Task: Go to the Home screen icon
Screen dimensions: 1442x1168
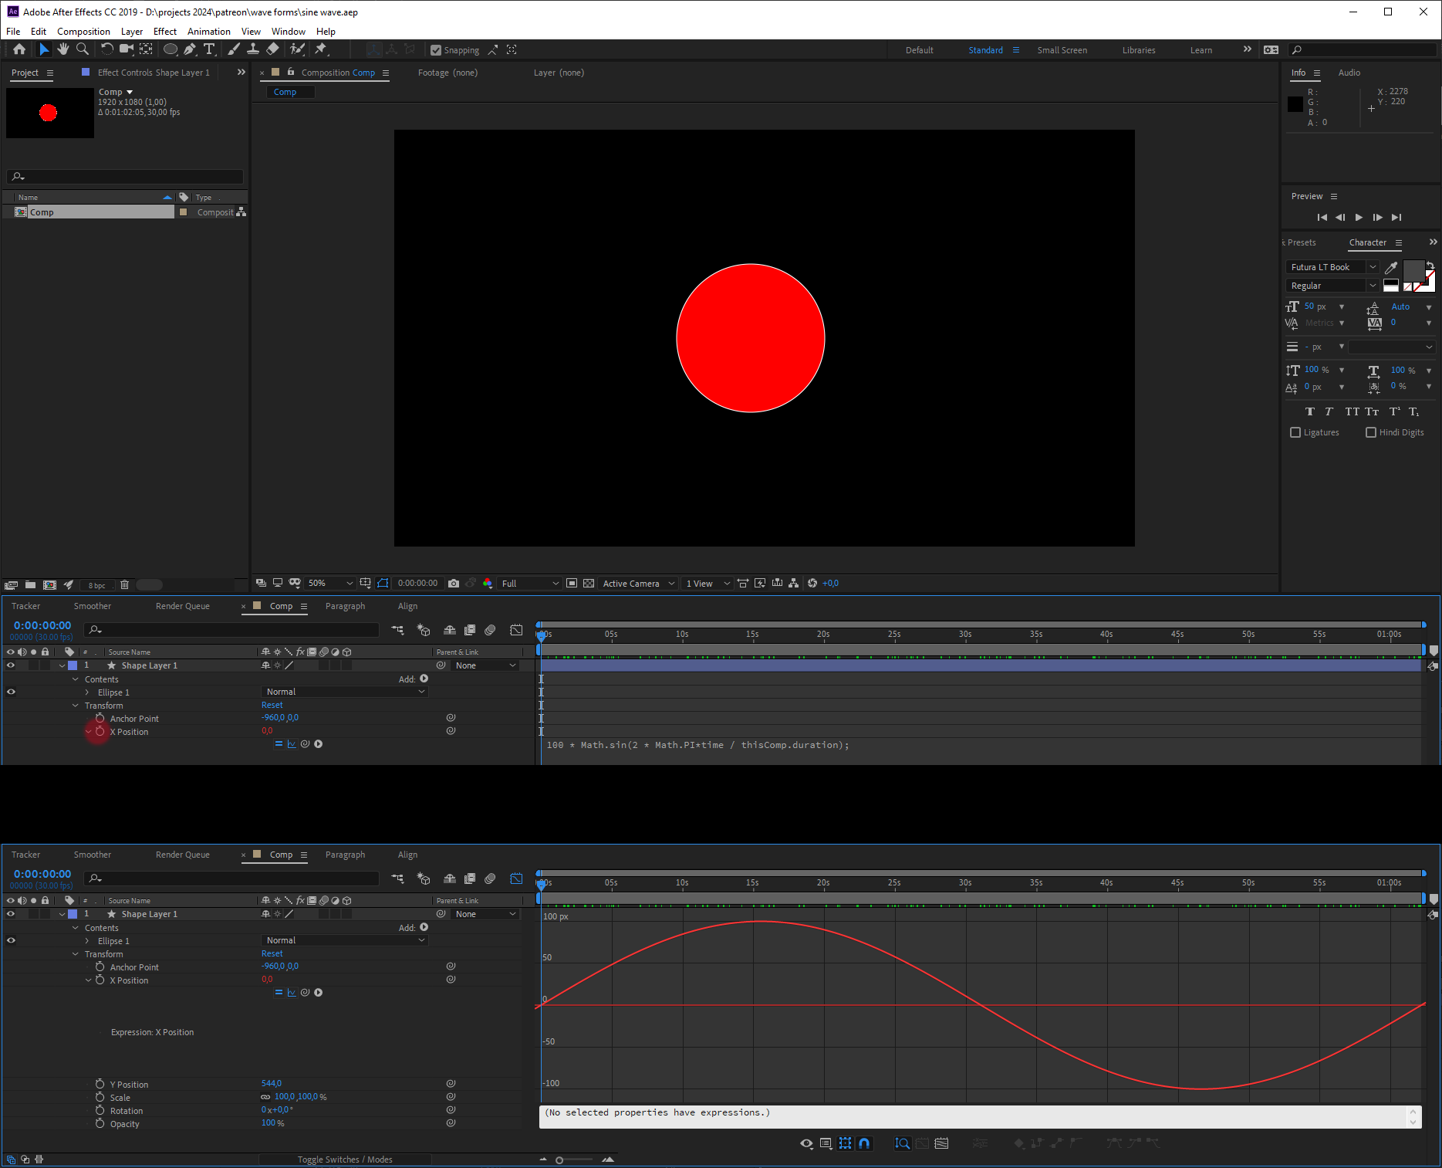Action: coord(19,49)
